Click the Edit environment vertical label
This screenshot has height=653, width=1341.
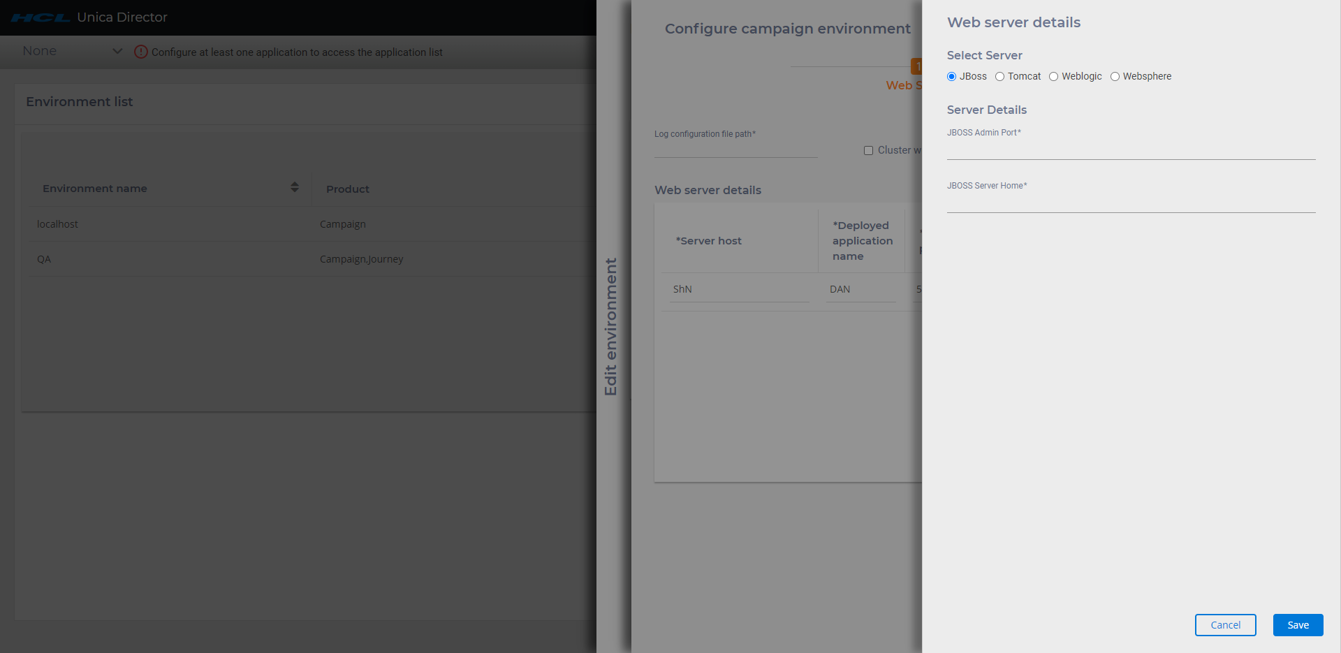click(611, 327)
